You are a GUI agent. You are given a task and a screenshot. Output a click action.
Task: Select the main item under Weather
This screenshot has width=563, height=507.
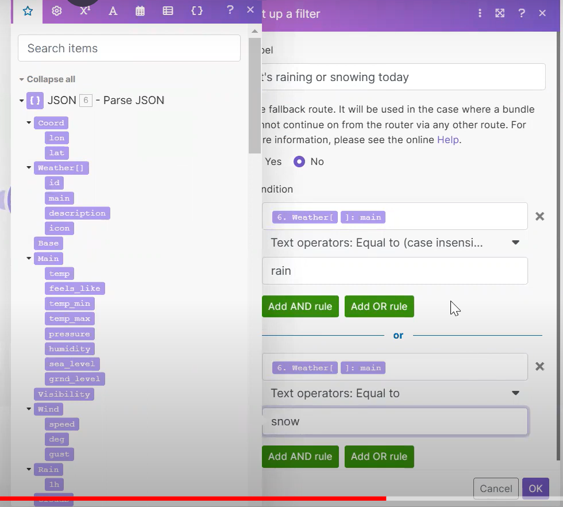click(59, 198)
